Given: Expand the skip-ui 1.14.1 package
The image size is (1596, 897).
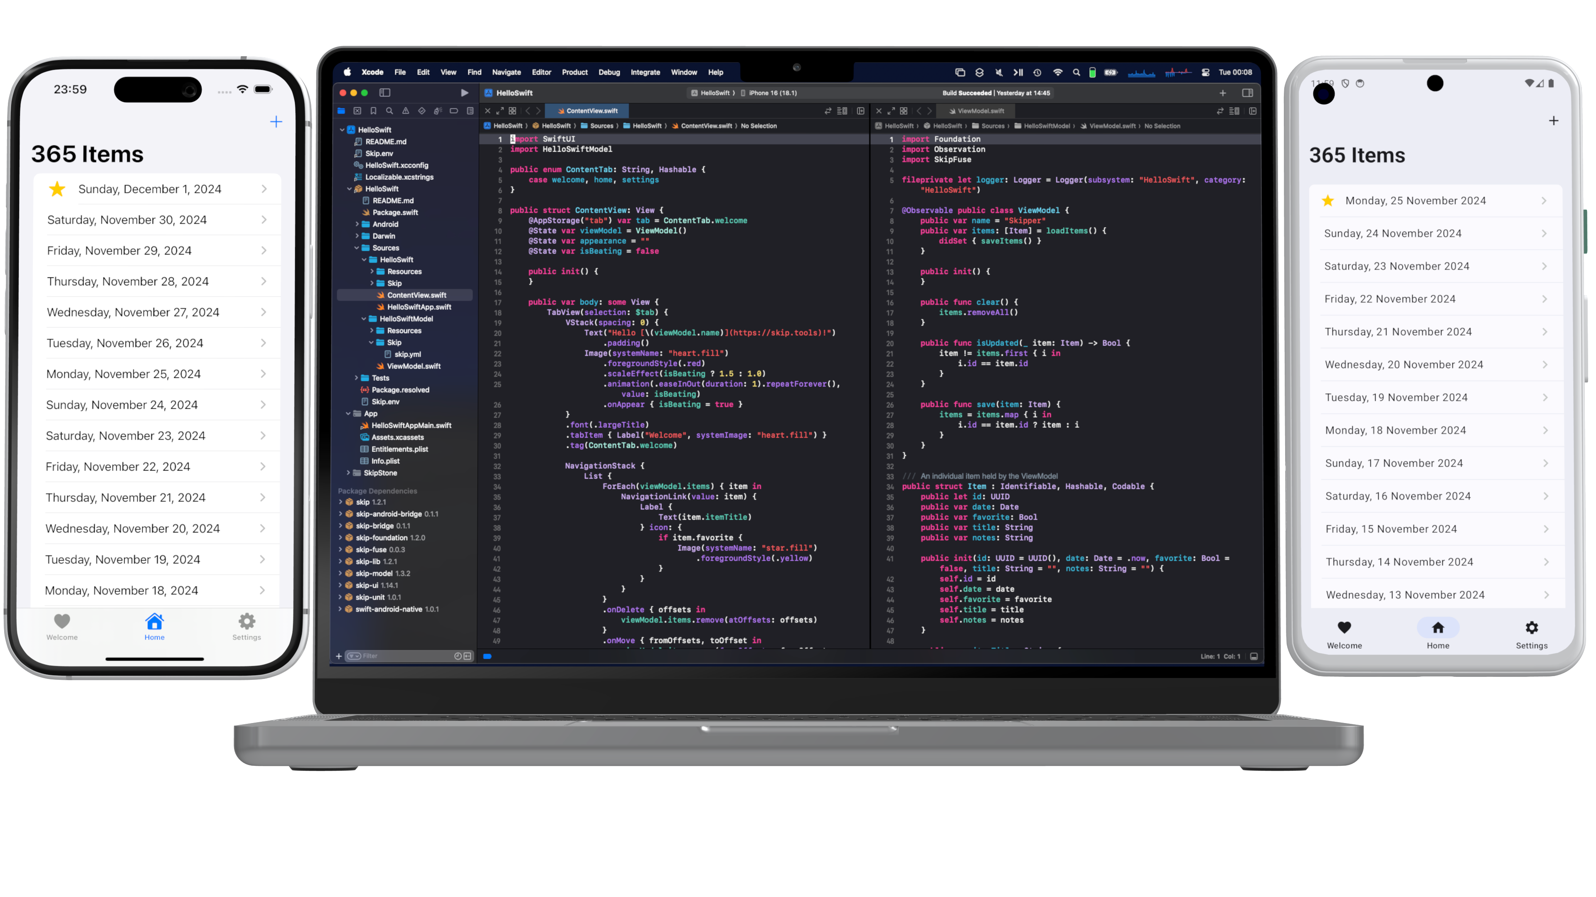Looking at the screenshot, I should point(340,585).
